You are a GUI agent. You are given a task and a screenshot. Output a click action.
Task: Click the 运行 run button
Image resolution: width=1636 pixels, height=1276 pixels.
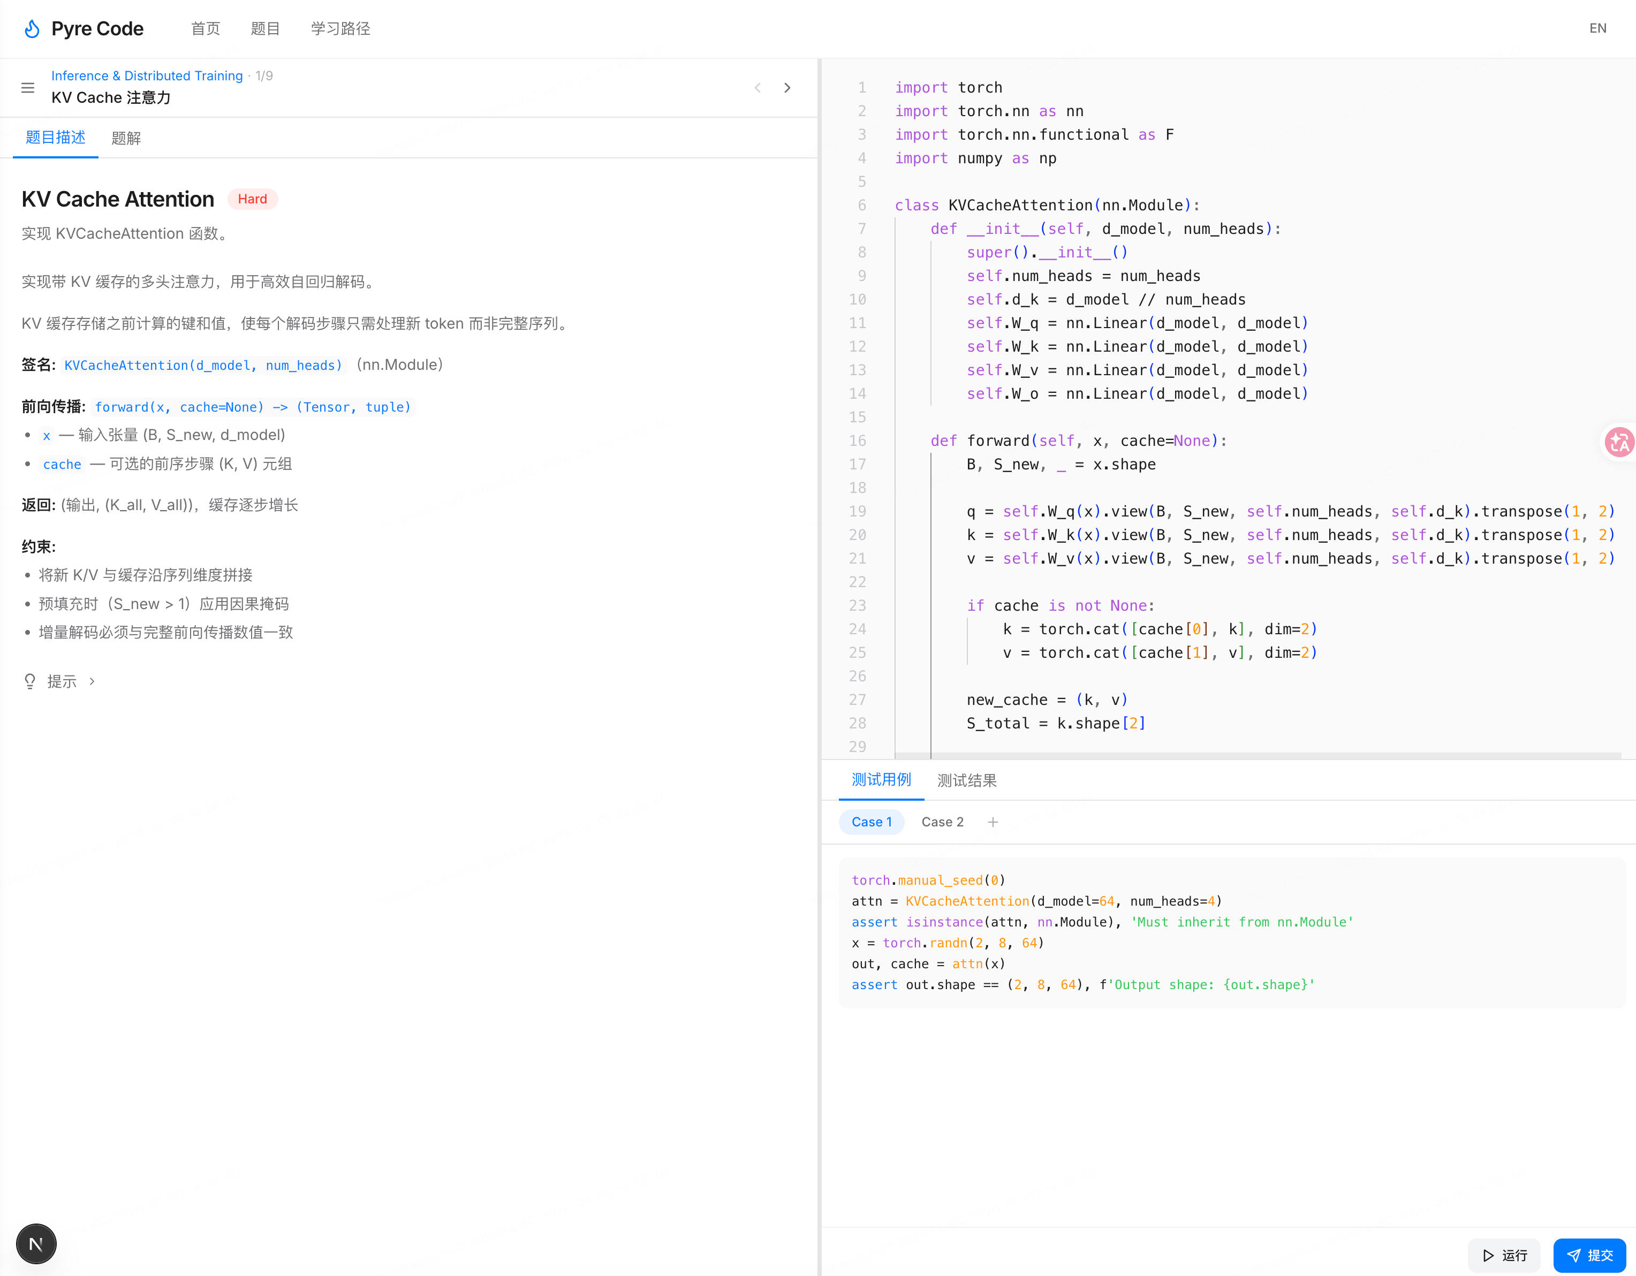[x=1504, y=1255]
